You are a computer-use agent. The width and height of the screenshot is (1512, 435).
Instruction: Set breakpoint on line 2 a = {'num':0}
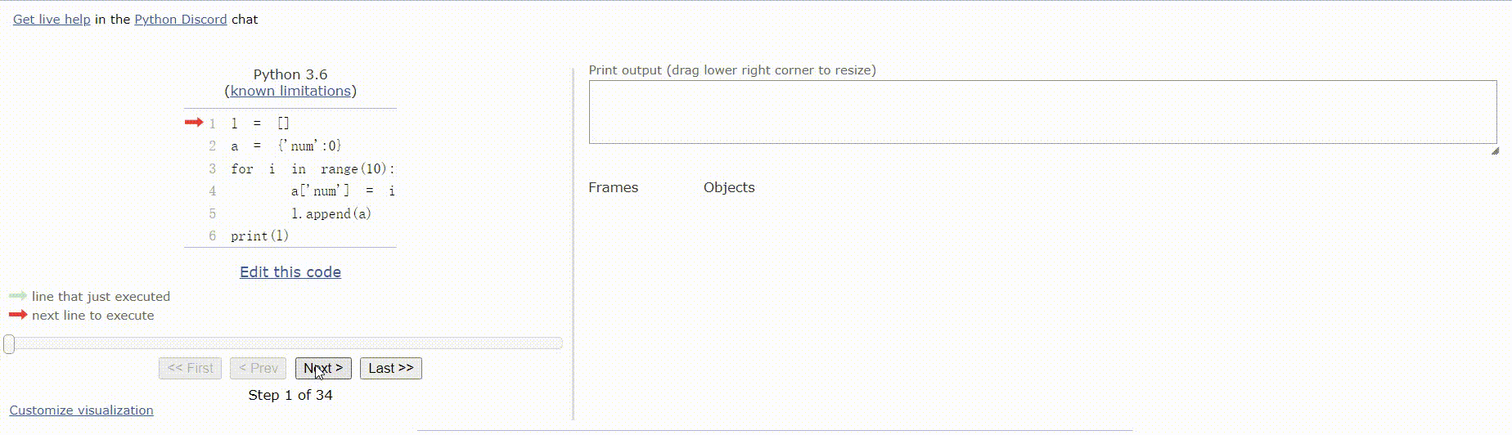click(213, 146)
